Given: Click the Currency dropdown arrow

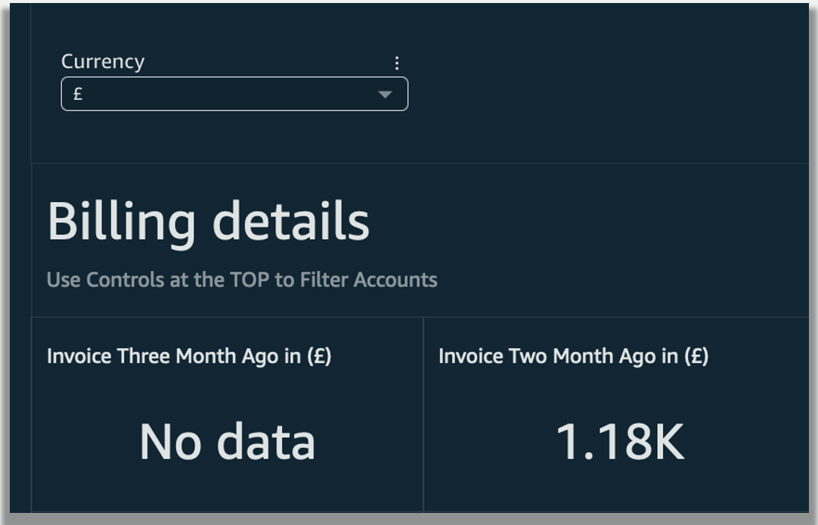Looking at the screenshot, I should pos(385,95).
